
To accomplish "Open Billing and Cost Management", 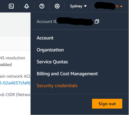I will click(67, 74).
